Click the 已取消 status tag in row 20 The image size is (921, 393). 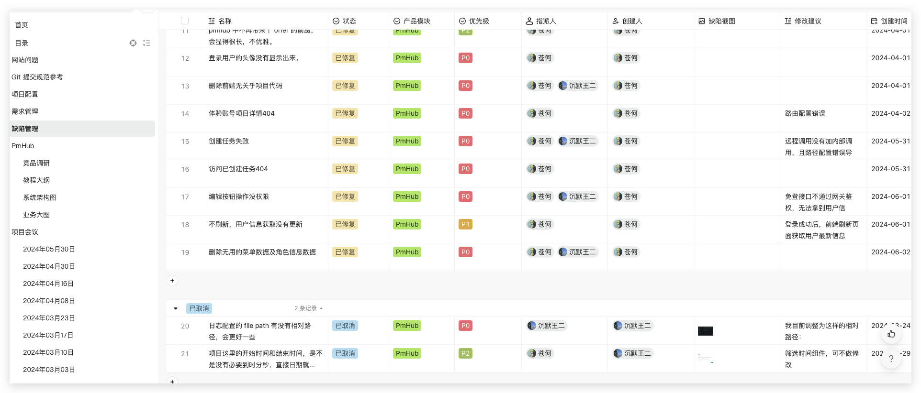click(345, 326)
